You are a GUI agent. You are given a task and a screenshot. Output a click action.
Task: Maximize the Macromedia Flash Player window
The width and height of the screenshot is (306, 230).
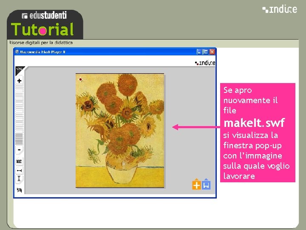click(206, 52)
